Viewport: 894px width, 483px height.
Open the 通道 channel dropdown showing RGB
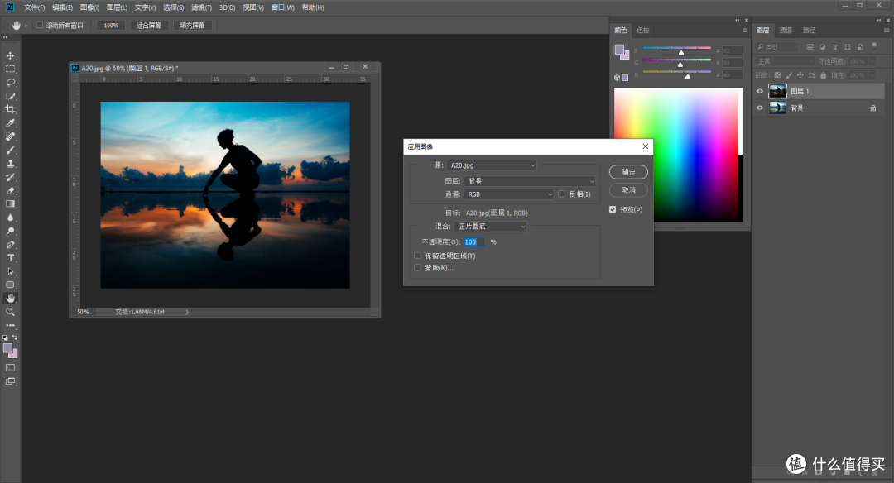[508, 194]
